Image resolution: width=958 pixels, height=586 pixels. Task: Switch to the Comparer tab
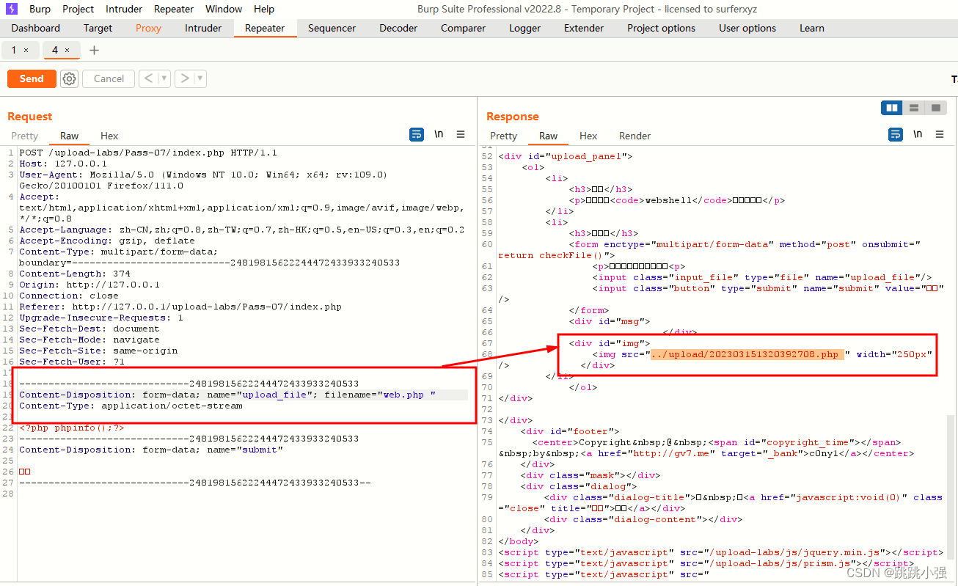(x=463, y=28)
